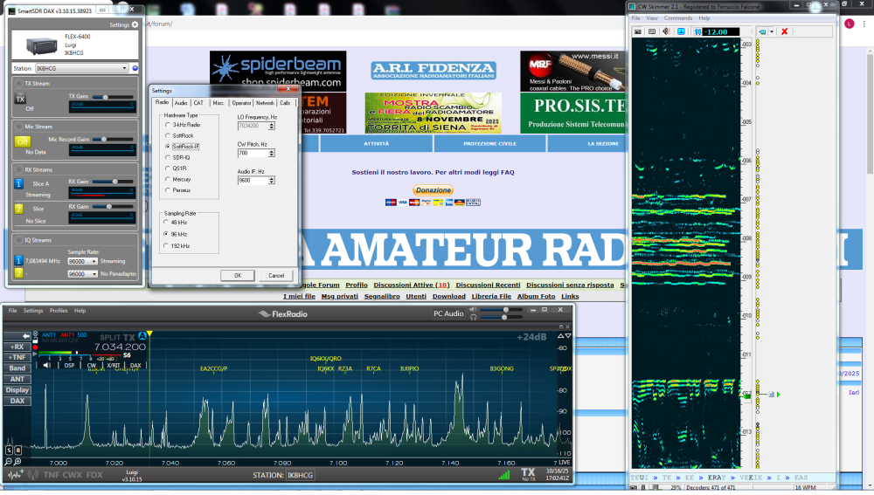Open IQ stream 1 sample rate dropdown

82,261
